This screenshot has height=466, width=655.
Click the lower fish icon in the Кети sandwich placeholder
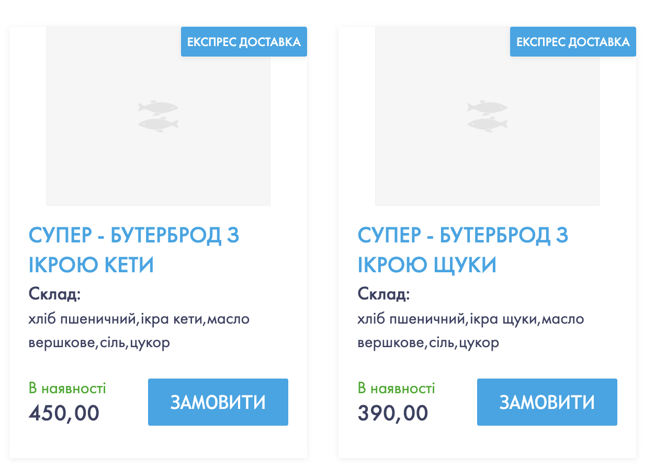click(158, 125)
